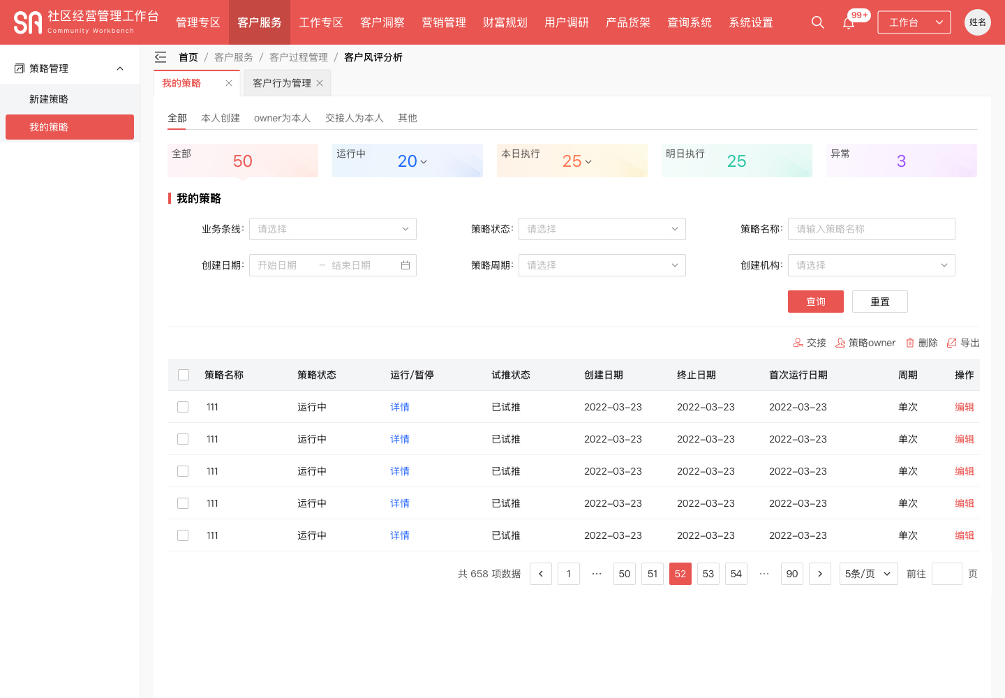The image size is (1005, 698).
Task: Expand the 运行中 card dropdown arrow
Action: click(x=424, y=162)
